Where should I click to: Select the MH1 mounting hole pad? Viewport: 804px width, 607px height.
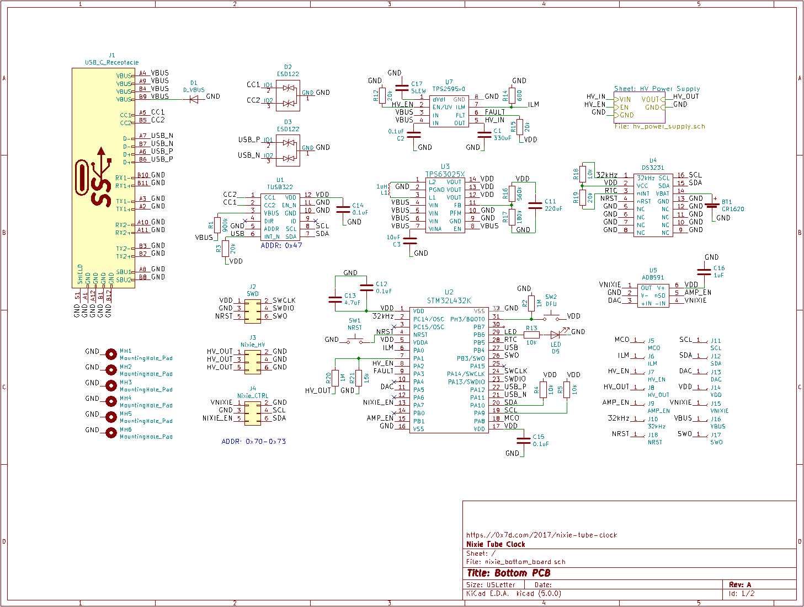click(111, 353)
